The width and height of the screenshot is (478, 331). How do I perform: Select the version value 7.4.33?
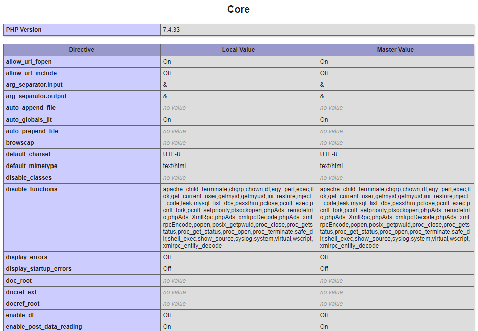pyautogui.click(x=171, y=30)
